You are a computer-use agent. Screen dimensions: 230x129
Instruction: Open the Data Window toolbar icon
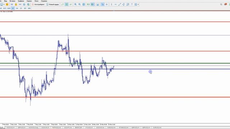point(16,4)
